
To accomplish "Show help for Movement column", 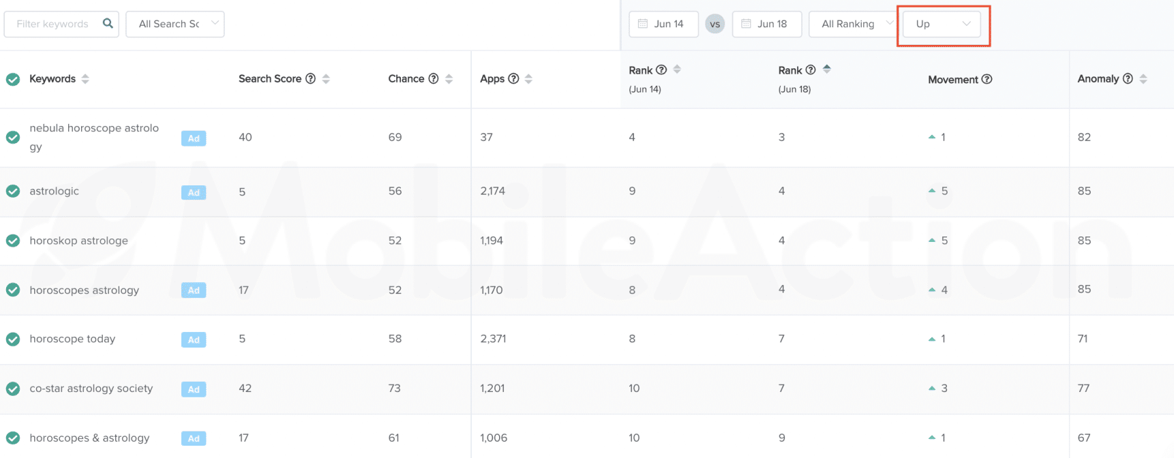I will pos(987,79).
